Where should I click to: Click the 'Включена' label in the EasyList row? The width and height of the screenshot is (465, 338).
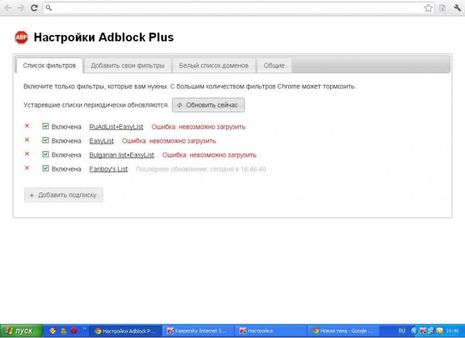point(66,141)
